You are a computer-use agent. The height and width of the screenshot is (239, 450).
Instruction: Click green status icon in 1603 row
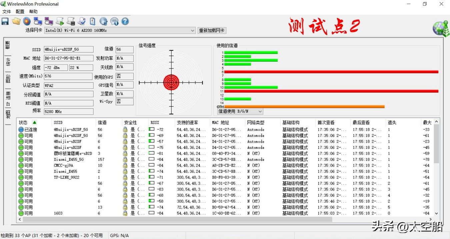click(21, 213)
